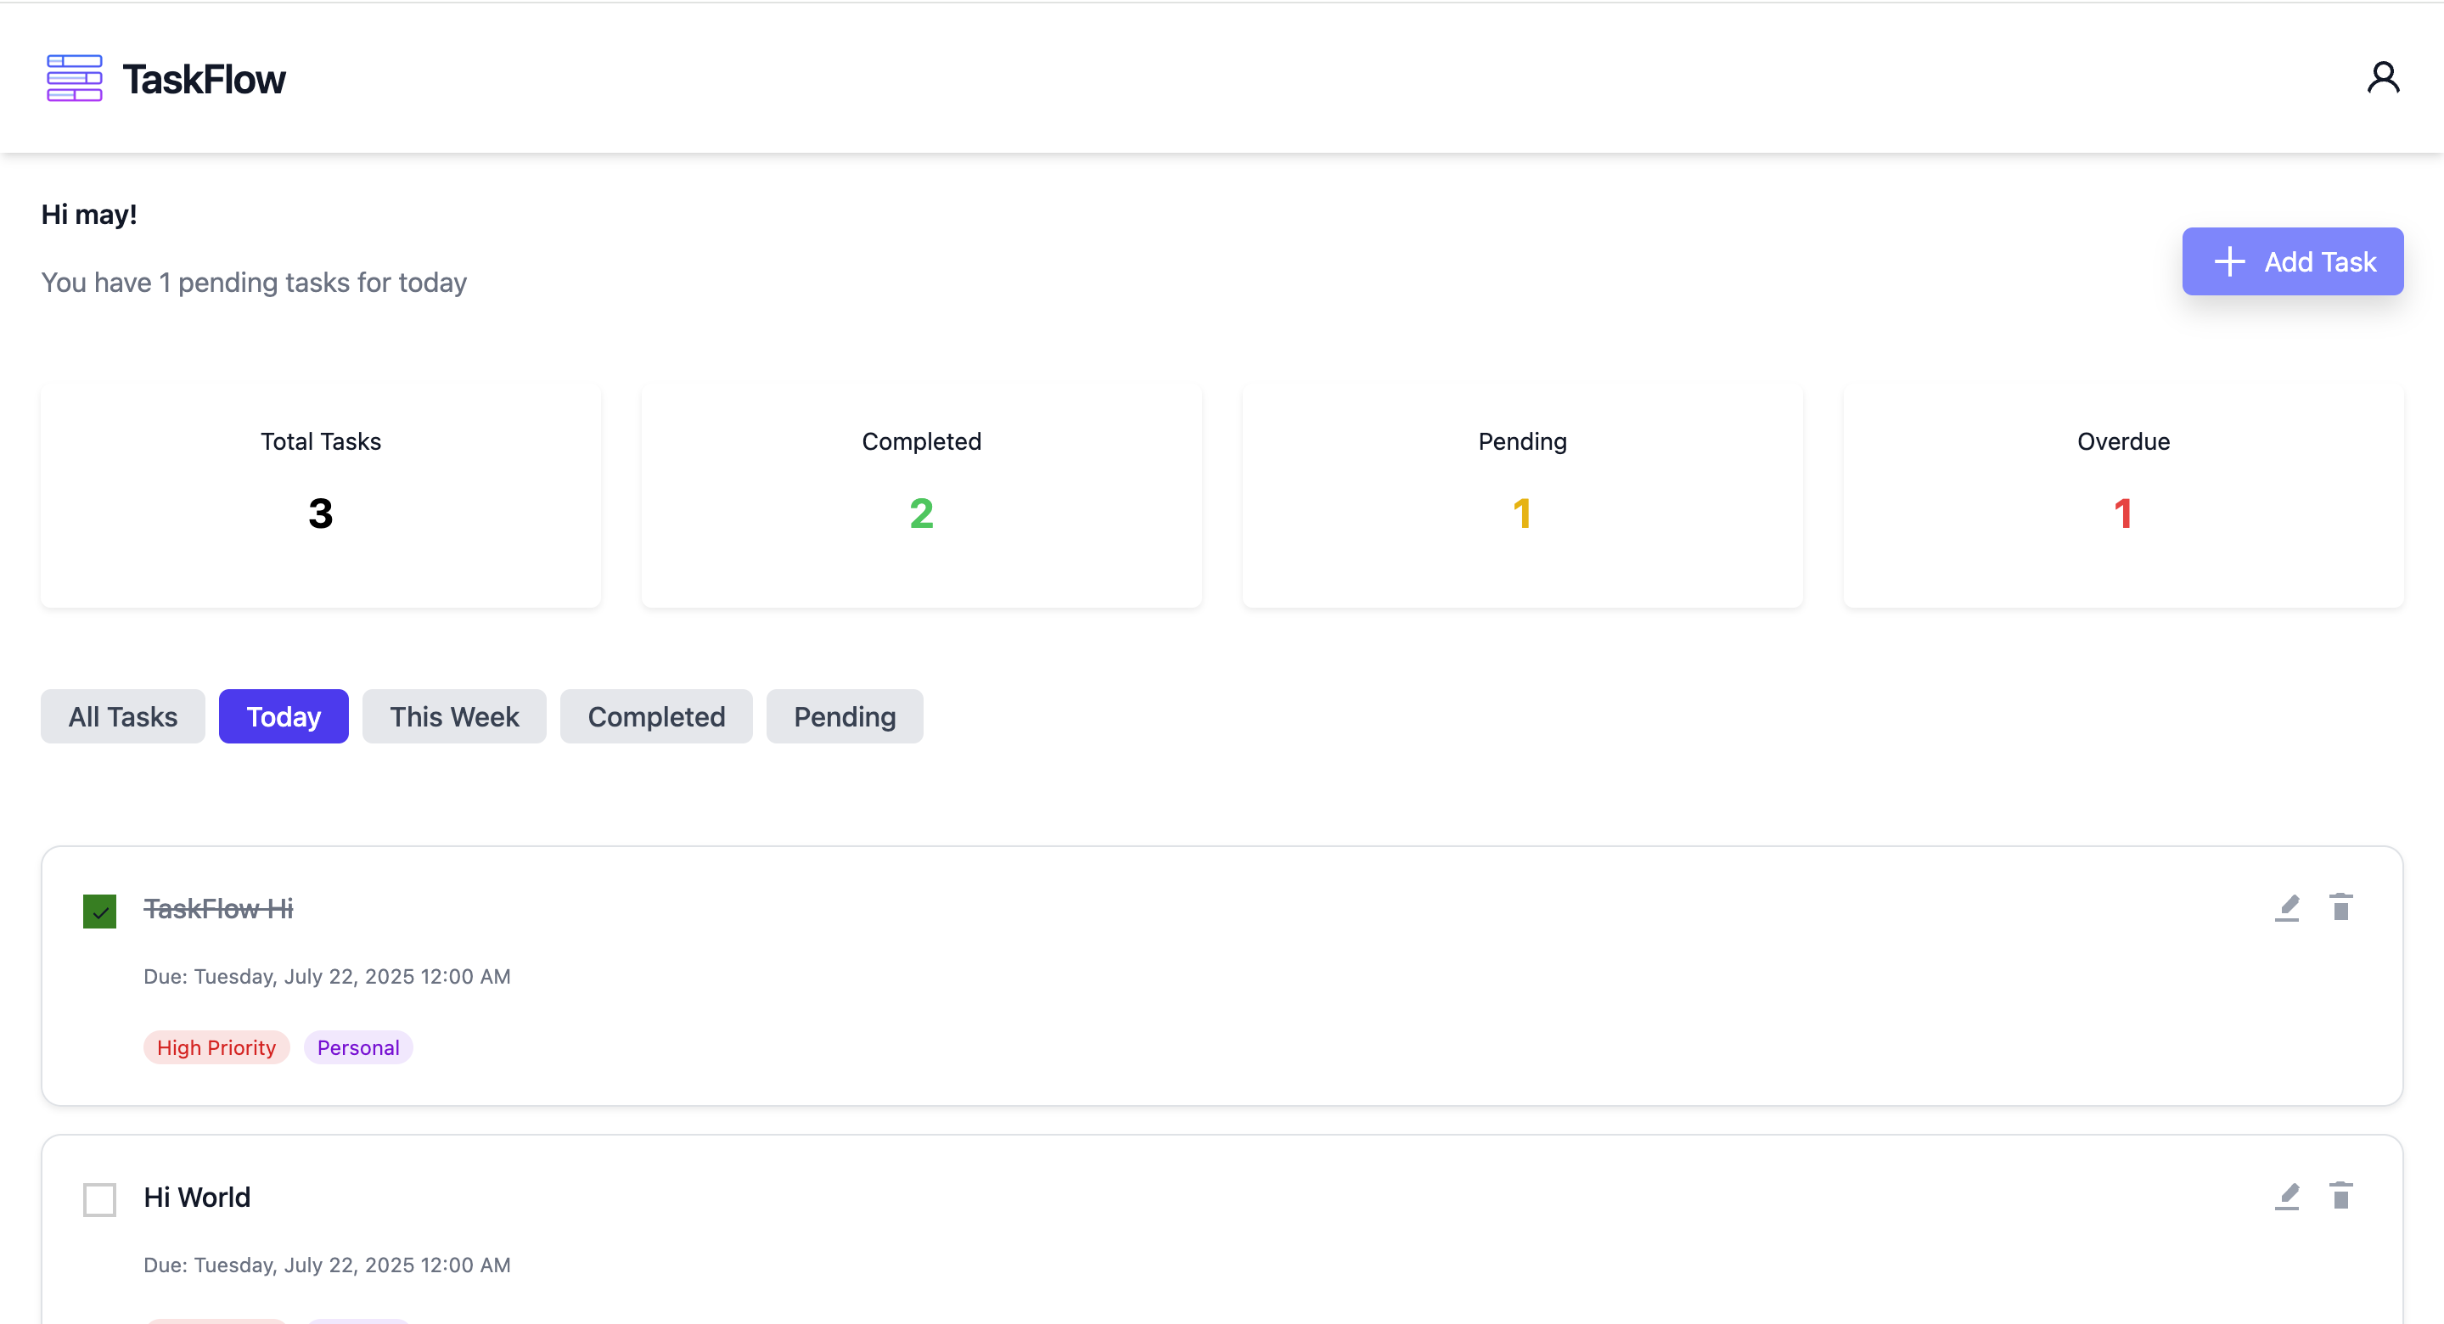Open the user profile icon
Viewport: 2444px width, 1324px height.
click(x=2382, y=78)
